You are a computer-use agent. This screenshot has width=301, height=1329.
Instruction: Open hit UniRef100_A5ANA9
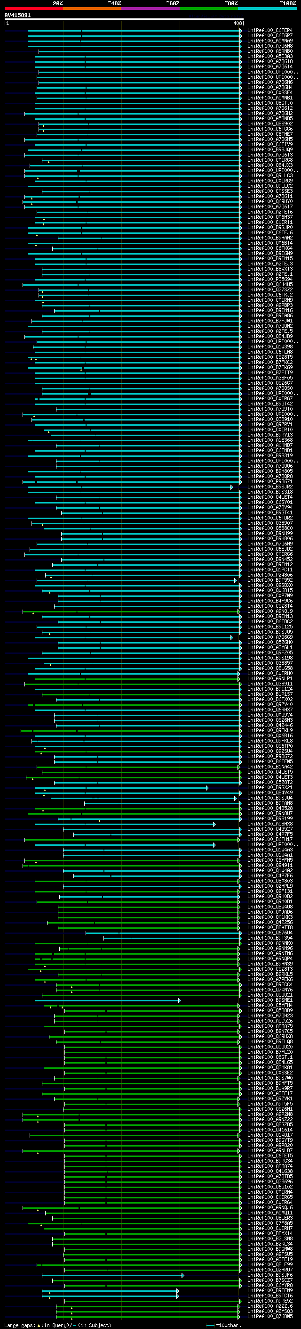click(x=269, y=41)
